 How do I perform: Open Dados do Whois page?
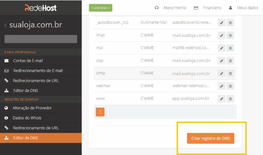pyautogui.click(x=27, y=118)
